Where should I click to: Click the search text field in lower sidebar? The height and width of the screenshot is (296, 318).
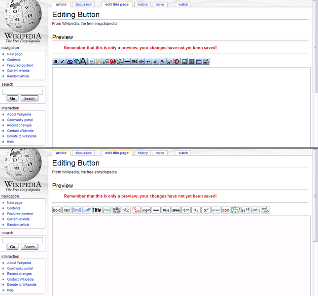point(23,240)
